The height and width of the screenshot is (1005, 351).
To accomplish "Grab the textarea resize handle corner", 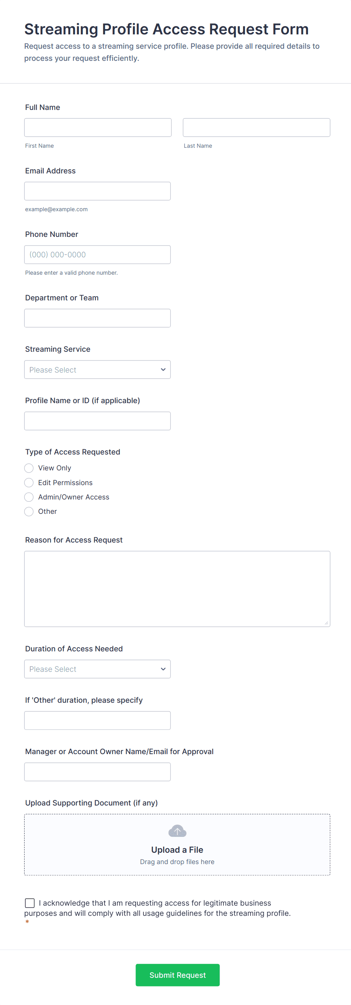I will 326,623.
